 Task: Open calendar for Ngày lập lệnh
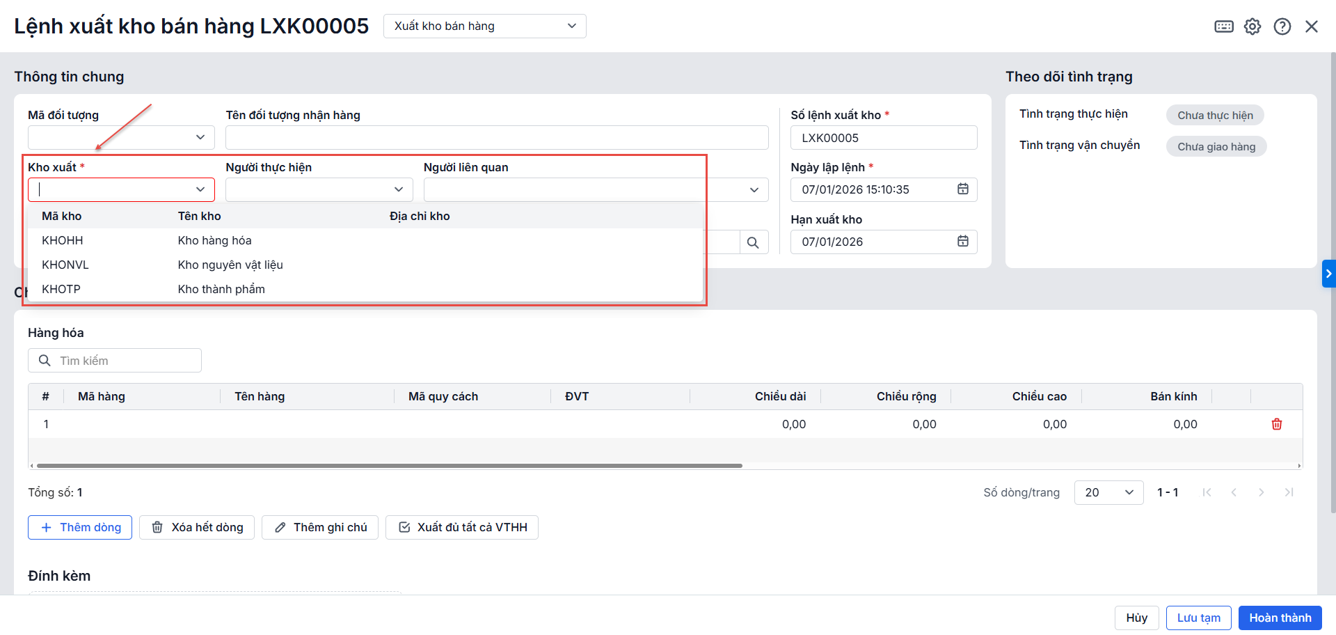pos(963,189)
